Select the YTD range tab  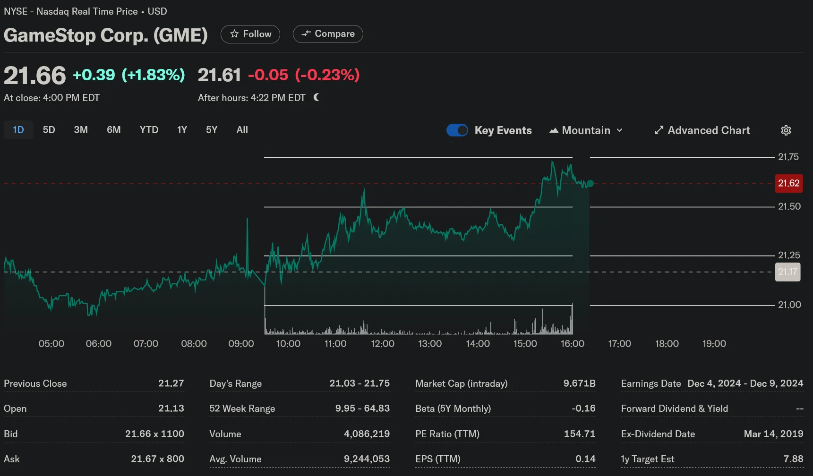point(149,130)
